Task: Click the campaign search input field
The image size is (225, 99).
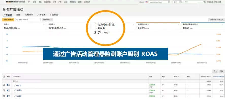Action: coord(28,20)
